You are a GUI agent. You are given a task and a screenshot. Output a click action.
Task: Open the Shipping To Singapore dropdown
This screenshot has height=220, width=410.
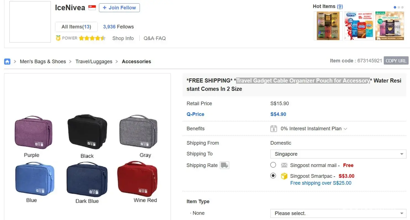click(338, 154)
